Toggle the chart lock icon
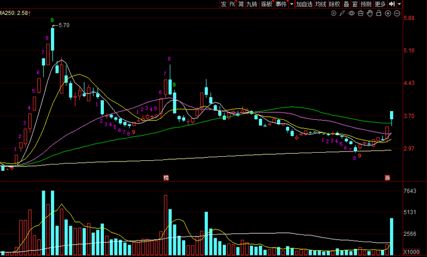The image size is (427, 257). 379,13
